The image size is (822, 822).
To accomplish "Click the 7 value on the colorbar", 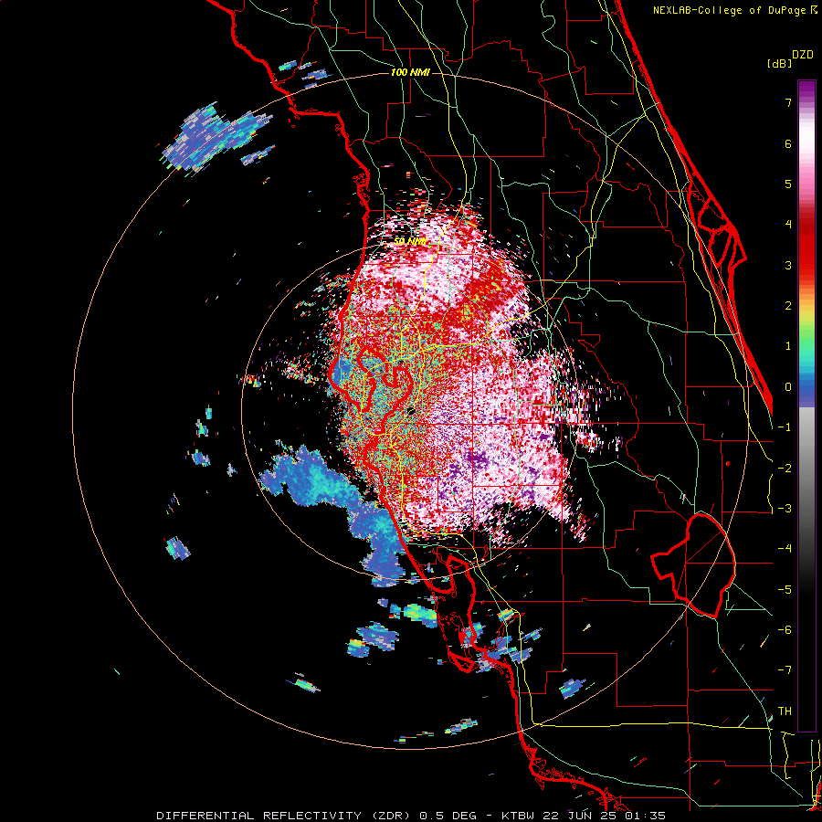I will click(x=788, y=102).
